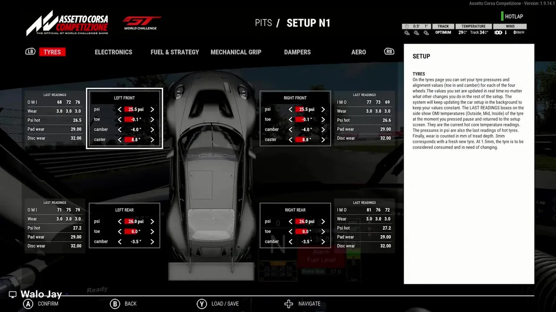Select the Tyres tab
The image size is (556, 312).
pyautogui.click(x=52, y=52)
